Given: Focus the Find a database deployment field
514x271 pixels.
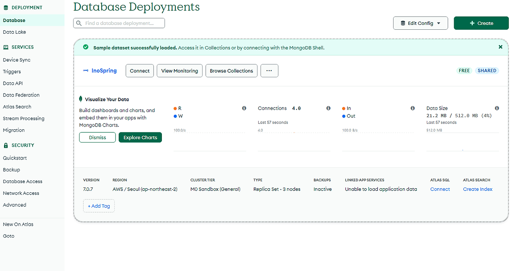Looking at the screenshot, I should pyautogui.click(x=119, y=23).
